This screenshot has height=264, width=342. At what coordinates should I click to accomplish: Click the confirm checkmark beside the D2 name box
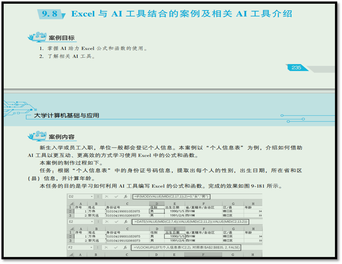[116, 197]
